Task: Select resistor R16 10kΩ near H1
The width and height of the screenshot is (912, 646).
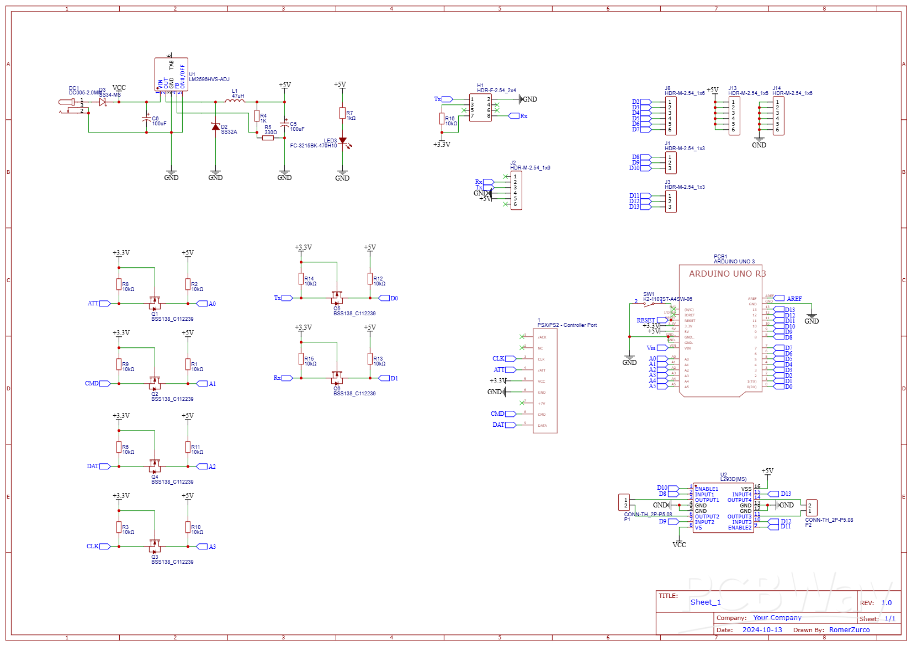Action: click(442, 119)
